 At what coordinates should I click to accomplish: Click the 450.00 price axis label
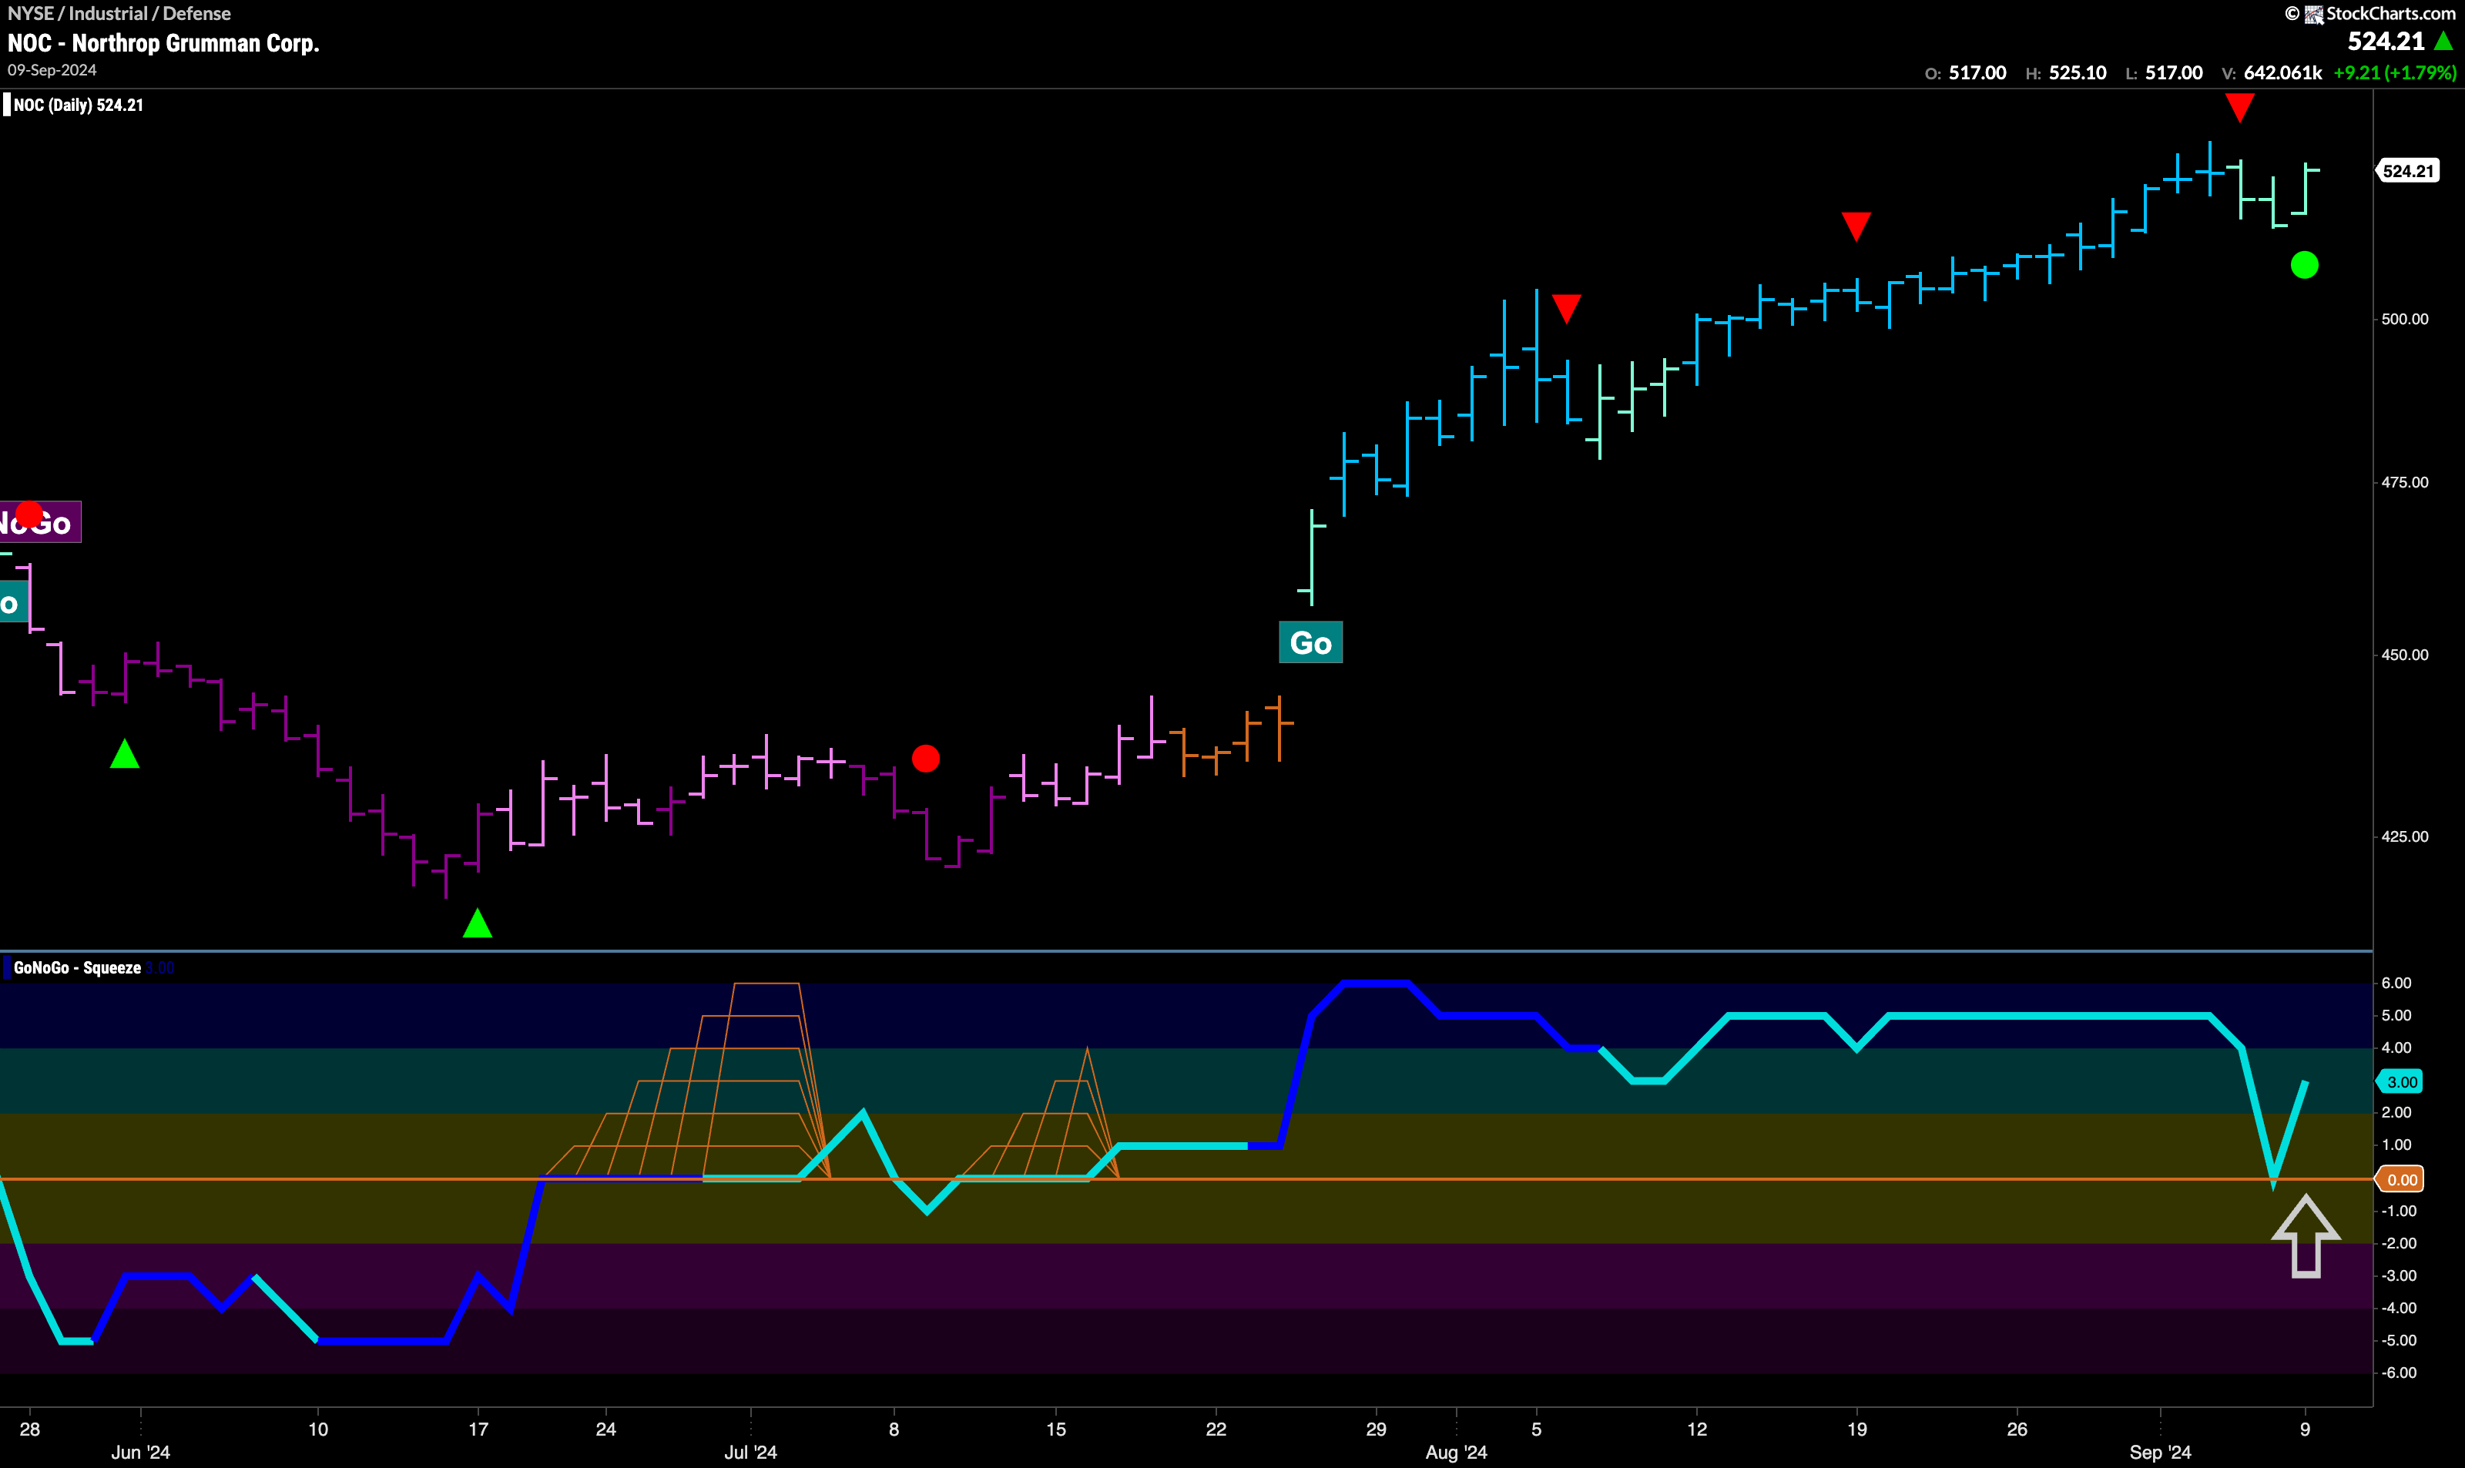(2405, 655)
